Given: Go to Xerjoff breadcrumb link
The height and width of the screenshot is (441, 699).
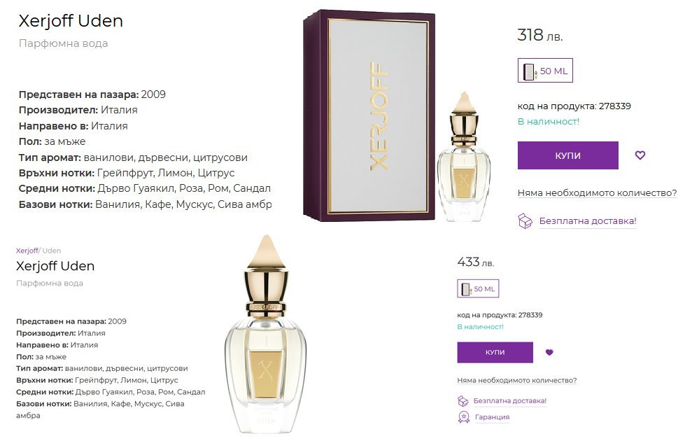Looking at the screenshot, I should click(x=27, y=251).
